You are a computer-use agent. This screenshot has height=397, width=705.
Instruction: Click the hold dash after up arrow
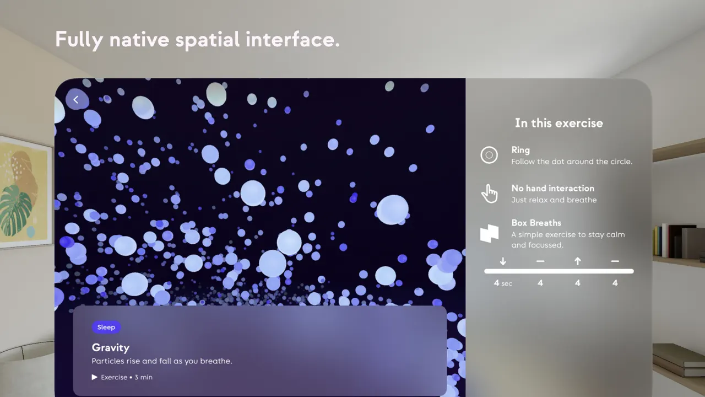pos(615,261)
